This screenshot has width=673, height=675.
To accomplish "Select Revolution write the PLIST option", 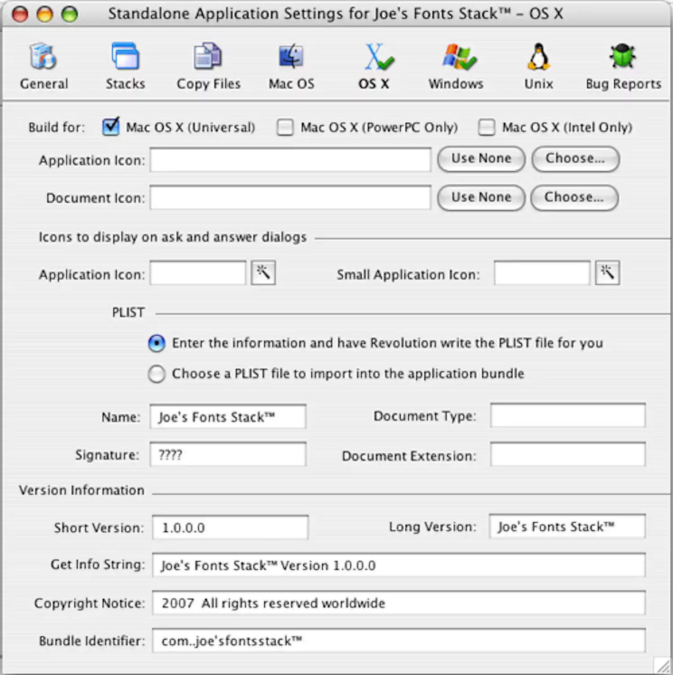I will tap(156, 343).
